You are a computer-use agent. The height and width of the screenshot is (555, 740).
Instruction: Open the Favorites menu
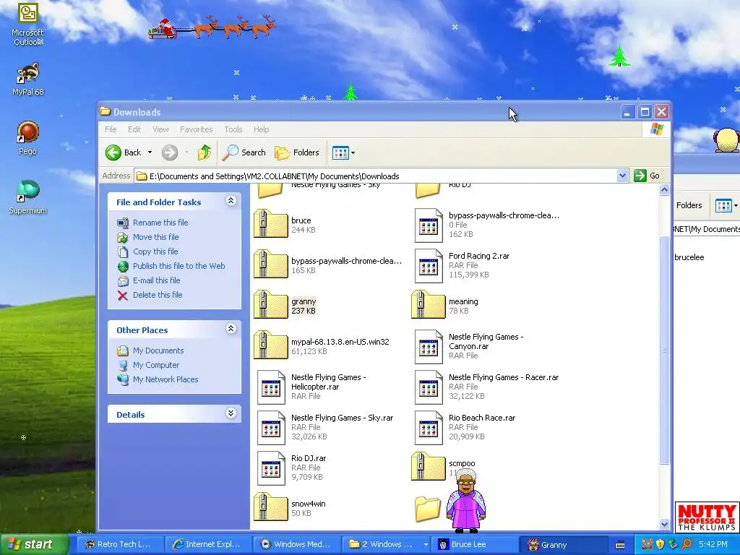pyautogui.click(x=197, y=129)
